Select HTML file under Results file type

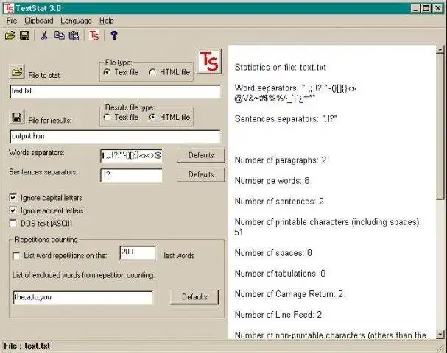point(169,117)
